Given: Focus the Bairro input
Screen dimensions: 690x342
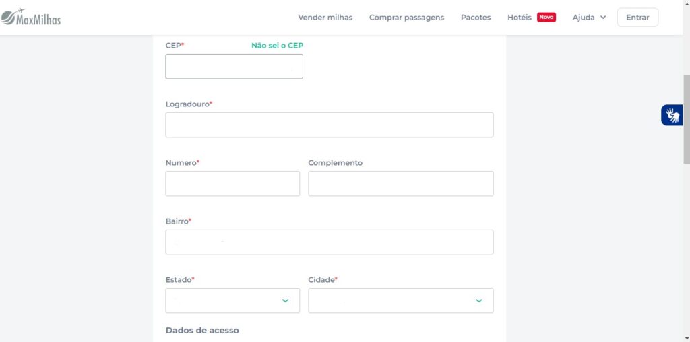Looking at the screenshot, I should click(329, 242).
